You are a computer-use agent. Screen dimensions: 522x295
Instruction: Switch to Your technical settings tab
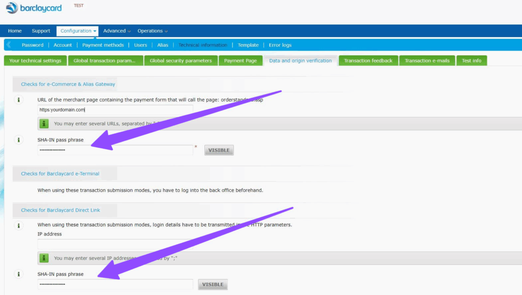point(35,61)
